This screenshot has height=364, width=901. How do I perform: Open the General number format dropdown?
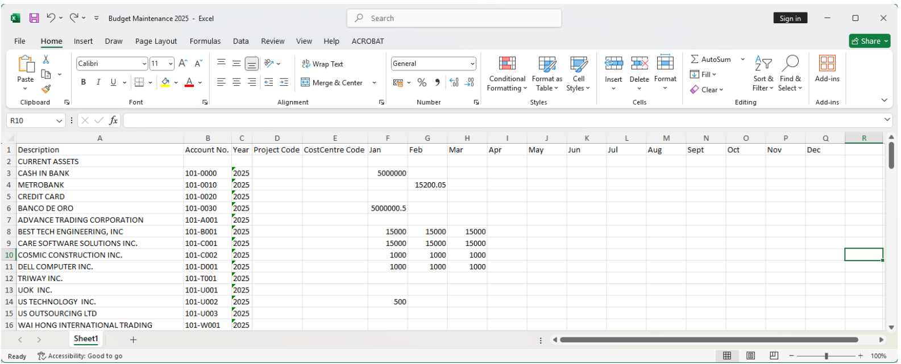(472, 64)
